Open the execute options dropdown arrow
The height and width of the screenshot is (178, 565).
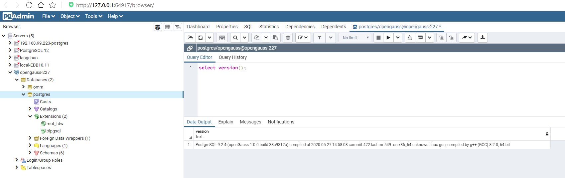point(398,38)
